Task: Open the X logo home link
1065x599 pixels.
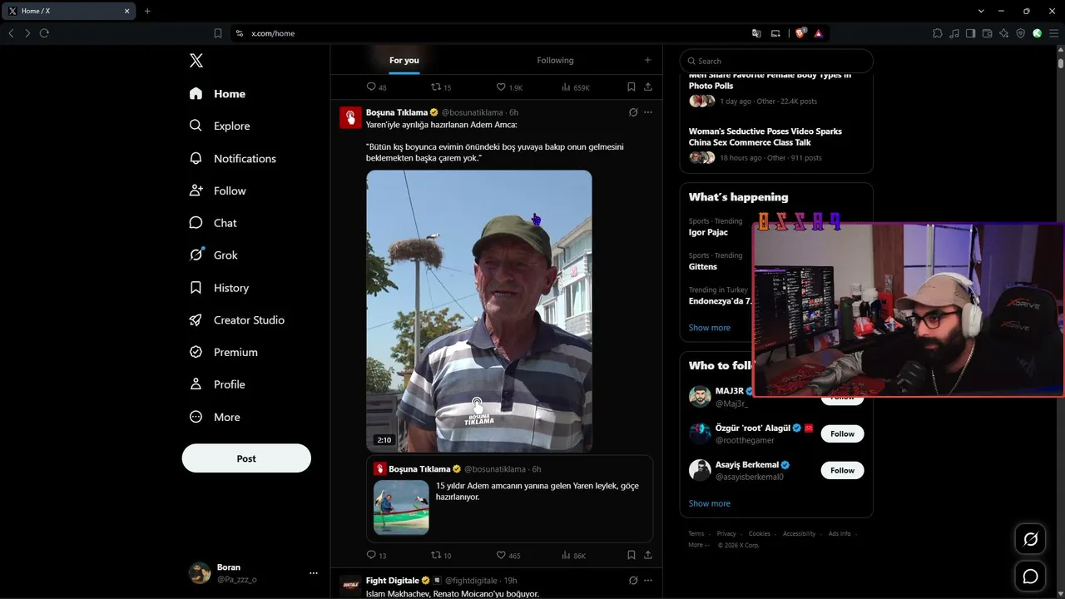Action: click(x=196, y=61)
